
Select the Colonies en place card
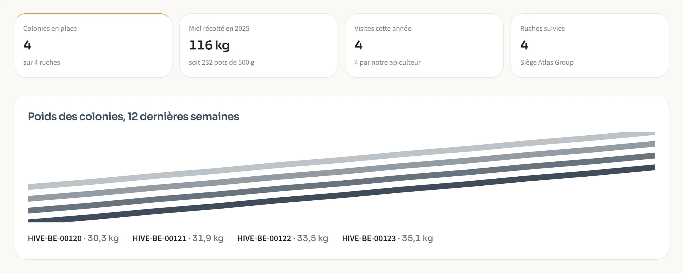[93, 45]
